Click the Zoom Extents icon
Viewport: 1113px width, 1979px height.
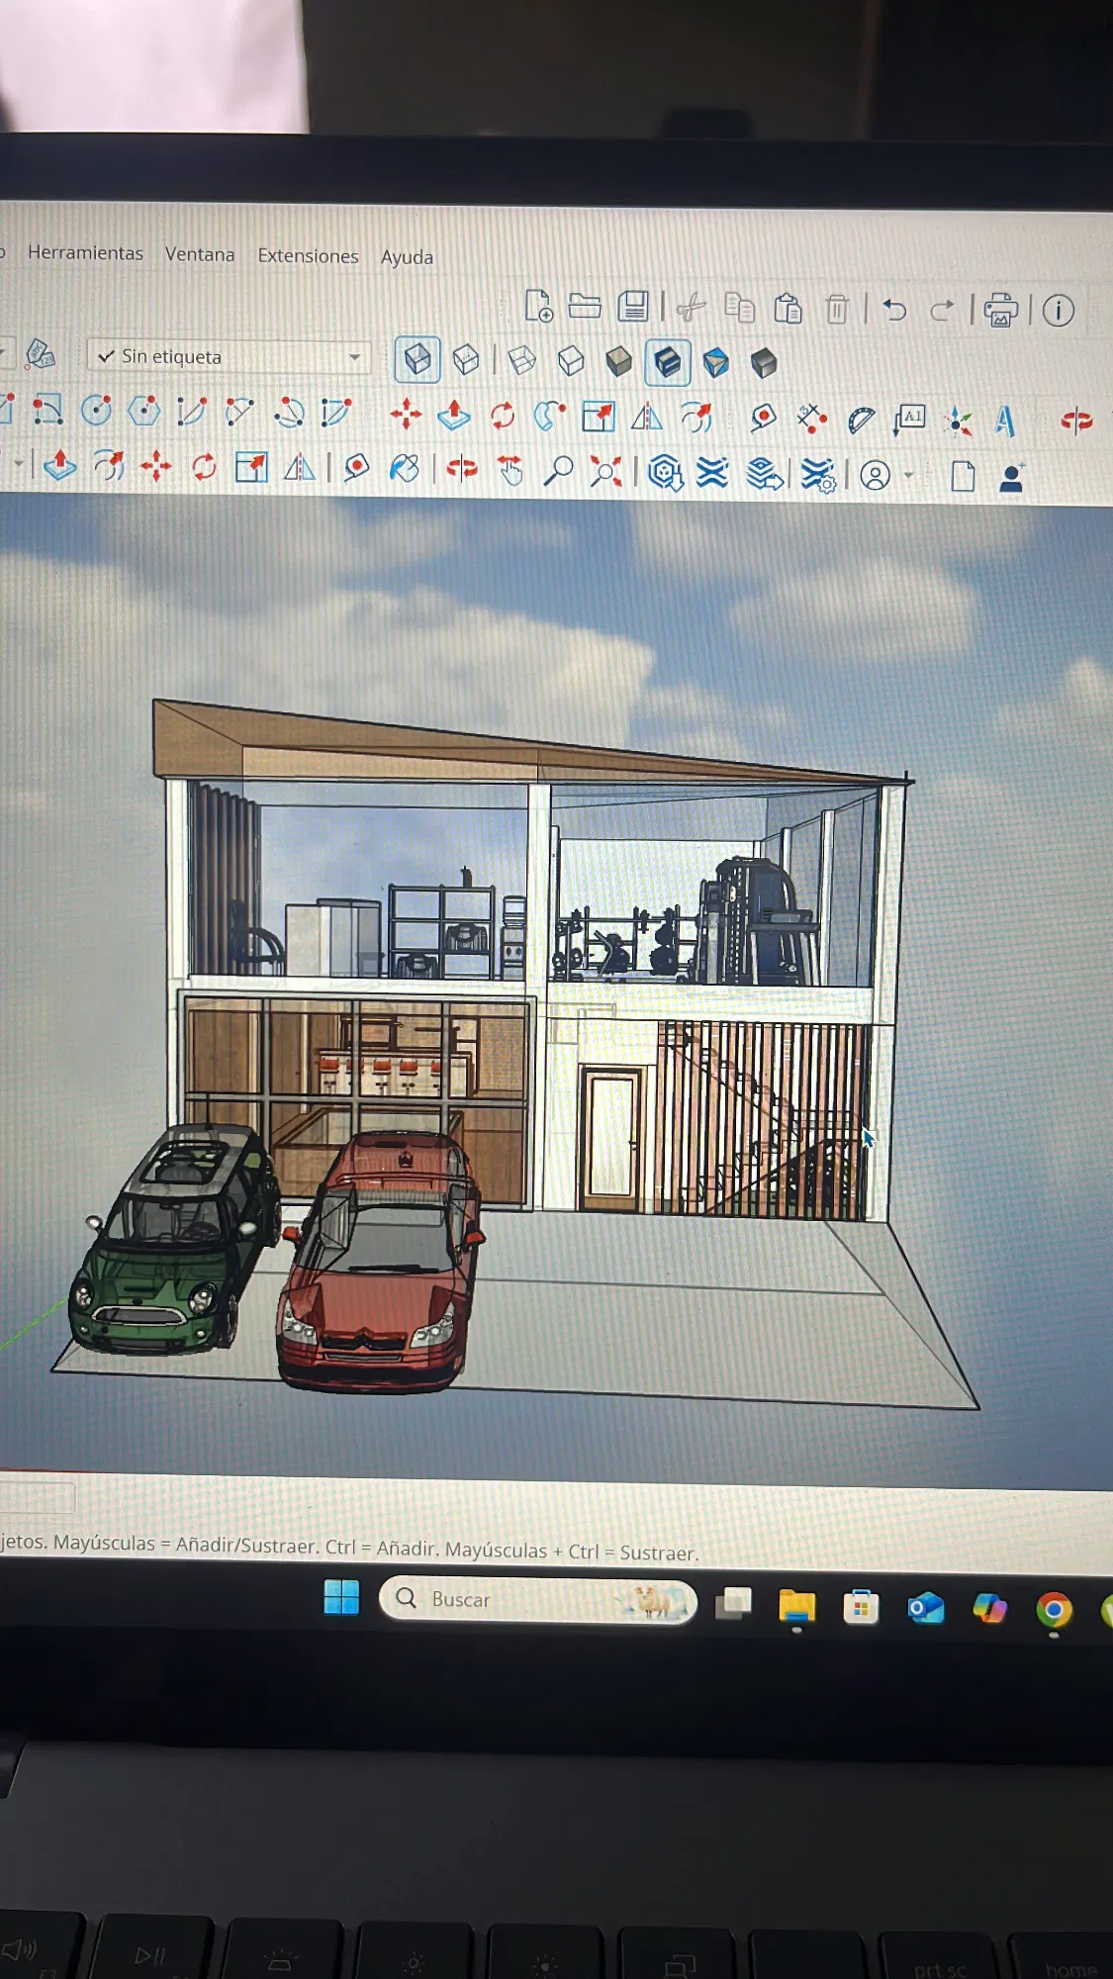tap(605, 472)
